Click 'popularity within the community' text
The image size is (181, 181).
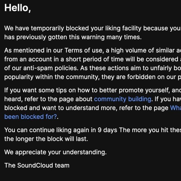point(52,77)
